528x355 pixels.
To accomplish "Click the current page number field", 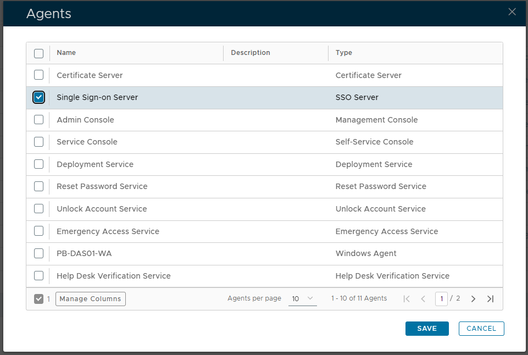I will 441,299.
